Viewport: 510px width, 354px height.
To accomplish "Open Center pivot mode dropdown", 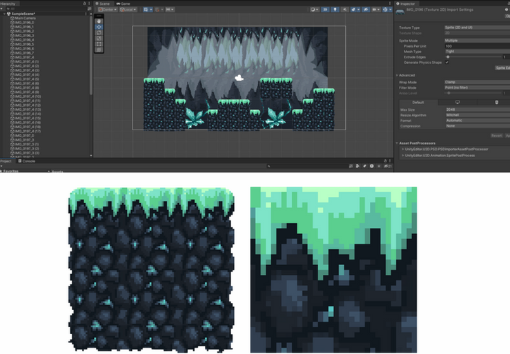I will coord(108,10).
